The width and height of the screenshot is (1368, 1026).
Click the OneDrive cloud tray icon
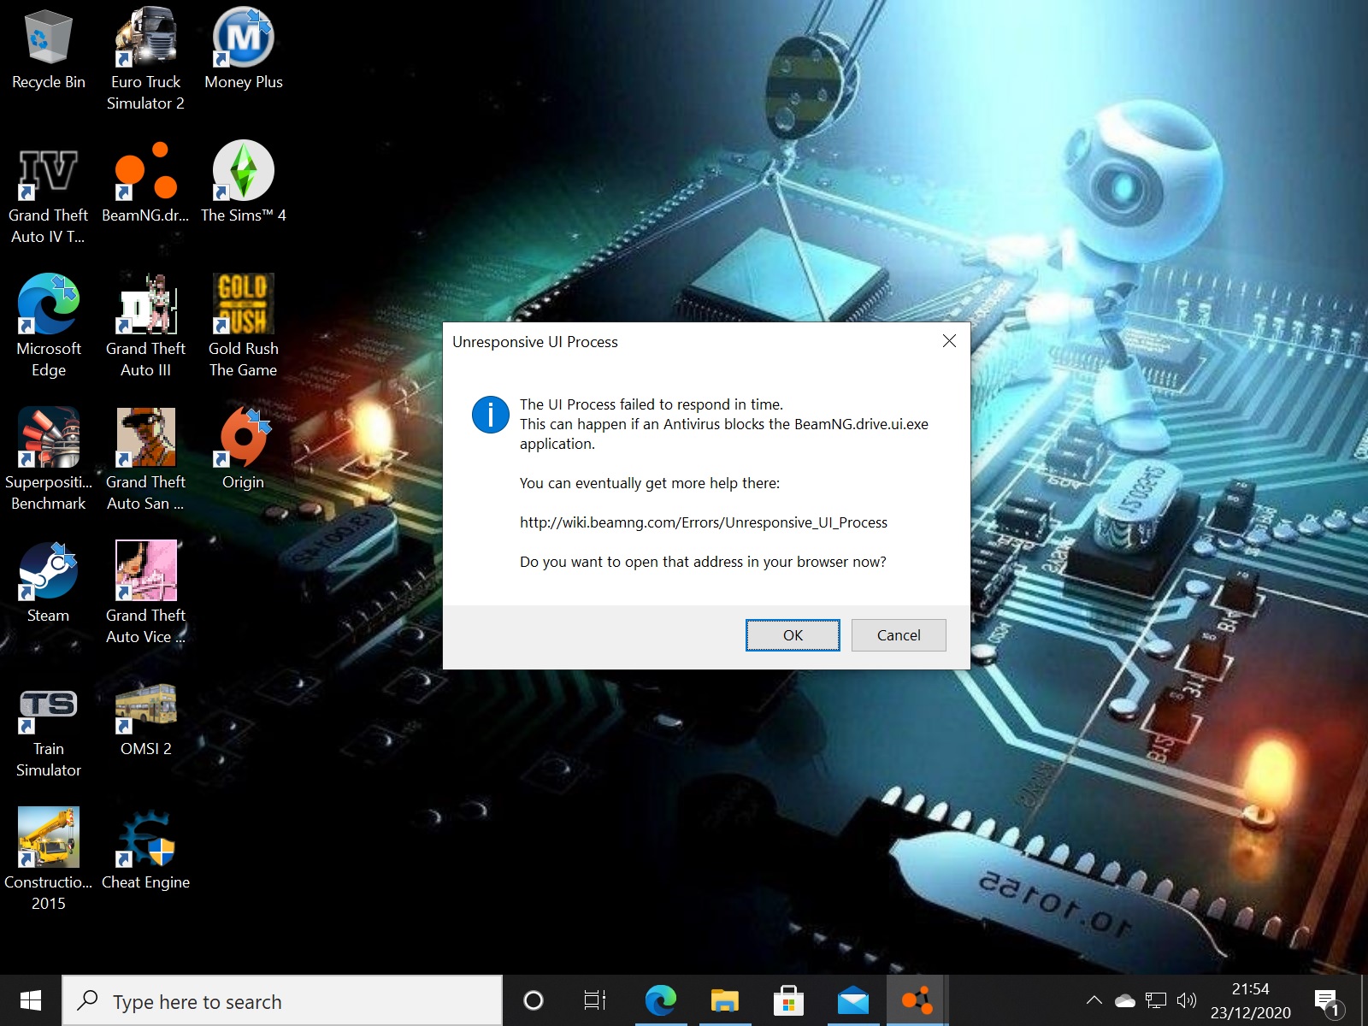point(1125,1000)
